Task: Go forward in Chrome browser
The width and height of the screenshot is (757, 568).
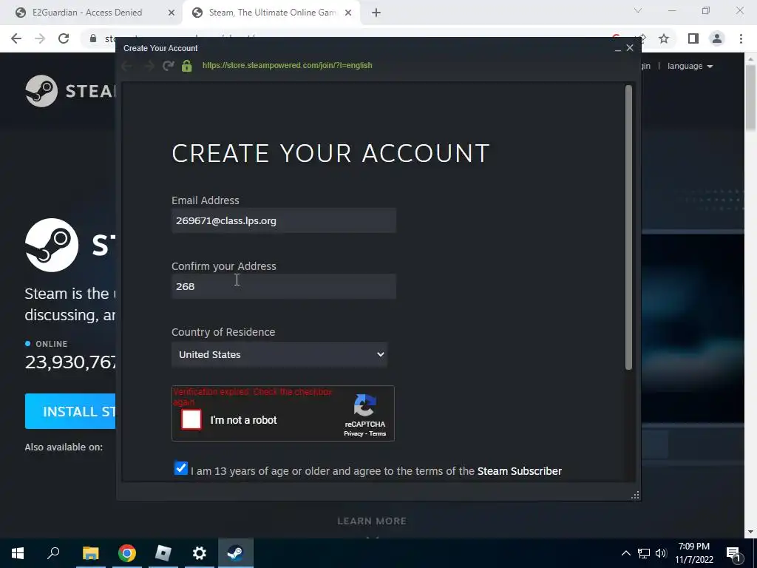Action: point(40,38)
